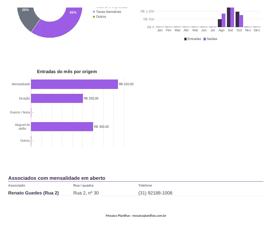Select the Rua 2, nº 30 cell
This screenshot has width=271, height=225.
click(x=86, y=193)
